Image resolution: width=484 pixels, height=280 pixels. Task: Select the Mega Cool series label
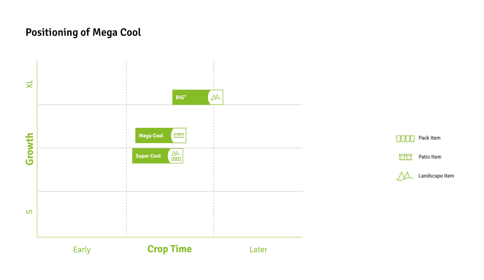click(x=151, y=136)
